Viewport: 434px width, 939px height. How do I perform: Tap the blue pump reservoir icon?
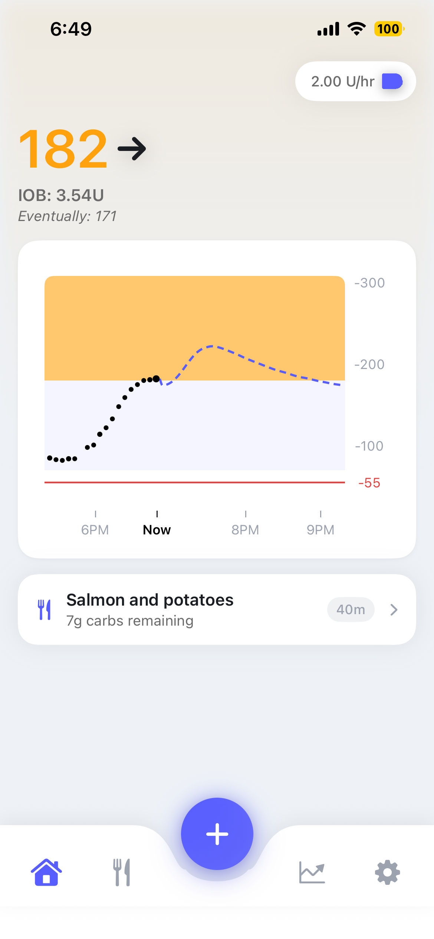[392, 81]
